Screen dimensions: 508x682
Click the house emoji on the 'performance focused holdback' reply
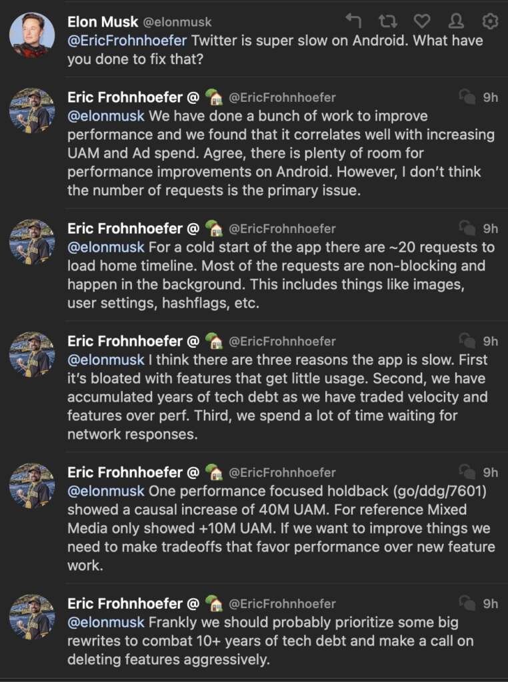click(214, 472)
